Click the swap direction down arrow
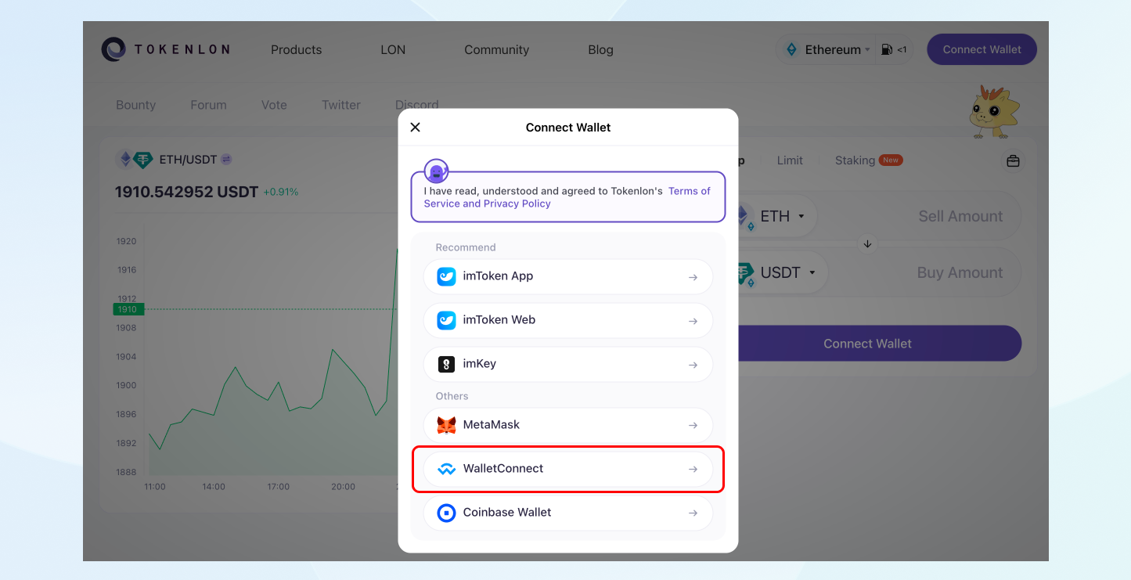 (867, 244)
